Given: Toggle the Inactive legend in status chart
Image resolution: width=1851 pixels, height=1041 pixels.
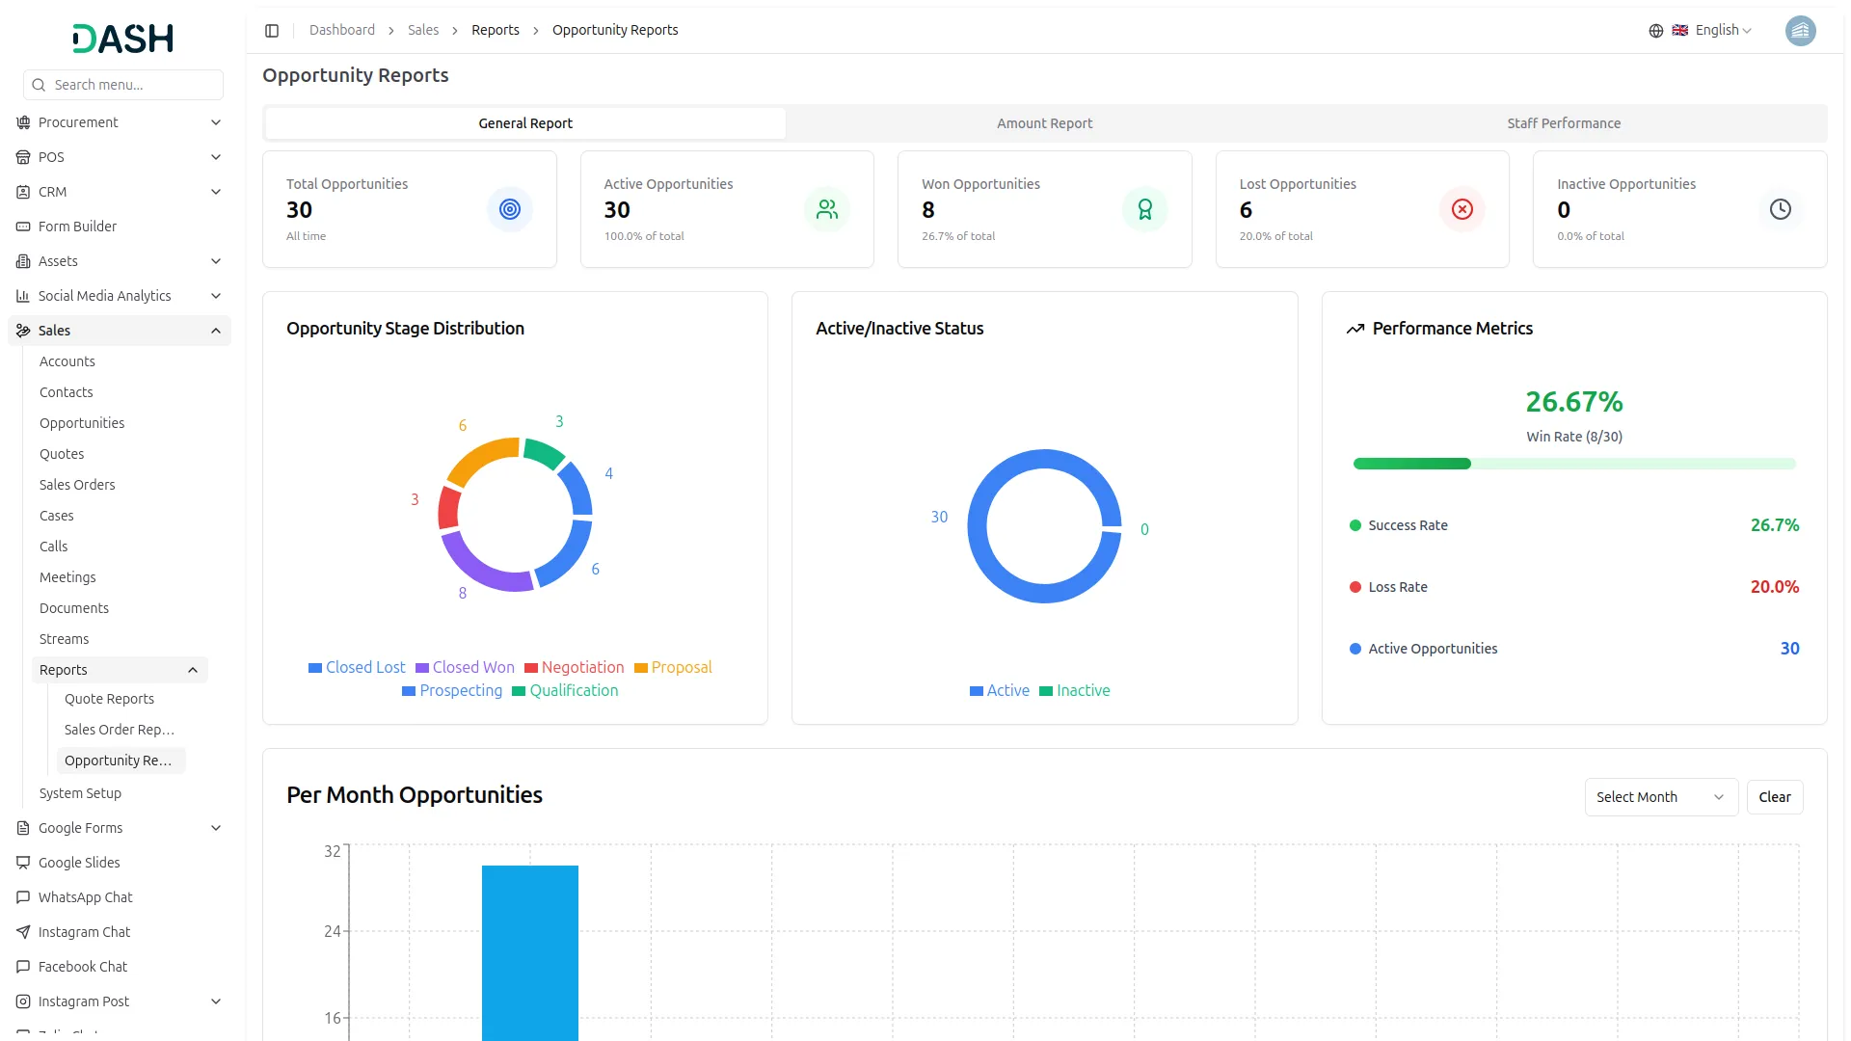Looking at the screenshot, I should coord(1074,691).
